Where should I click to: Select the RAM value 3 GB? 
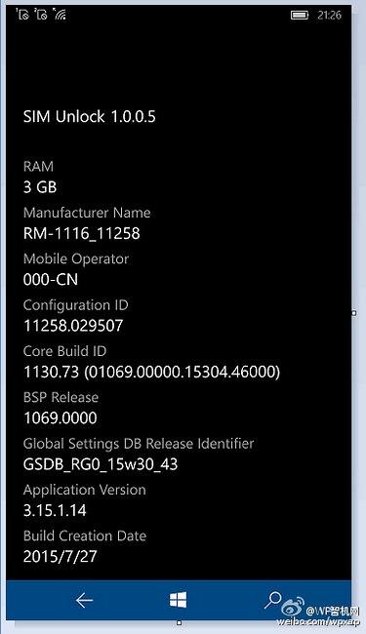click(40, 187)
